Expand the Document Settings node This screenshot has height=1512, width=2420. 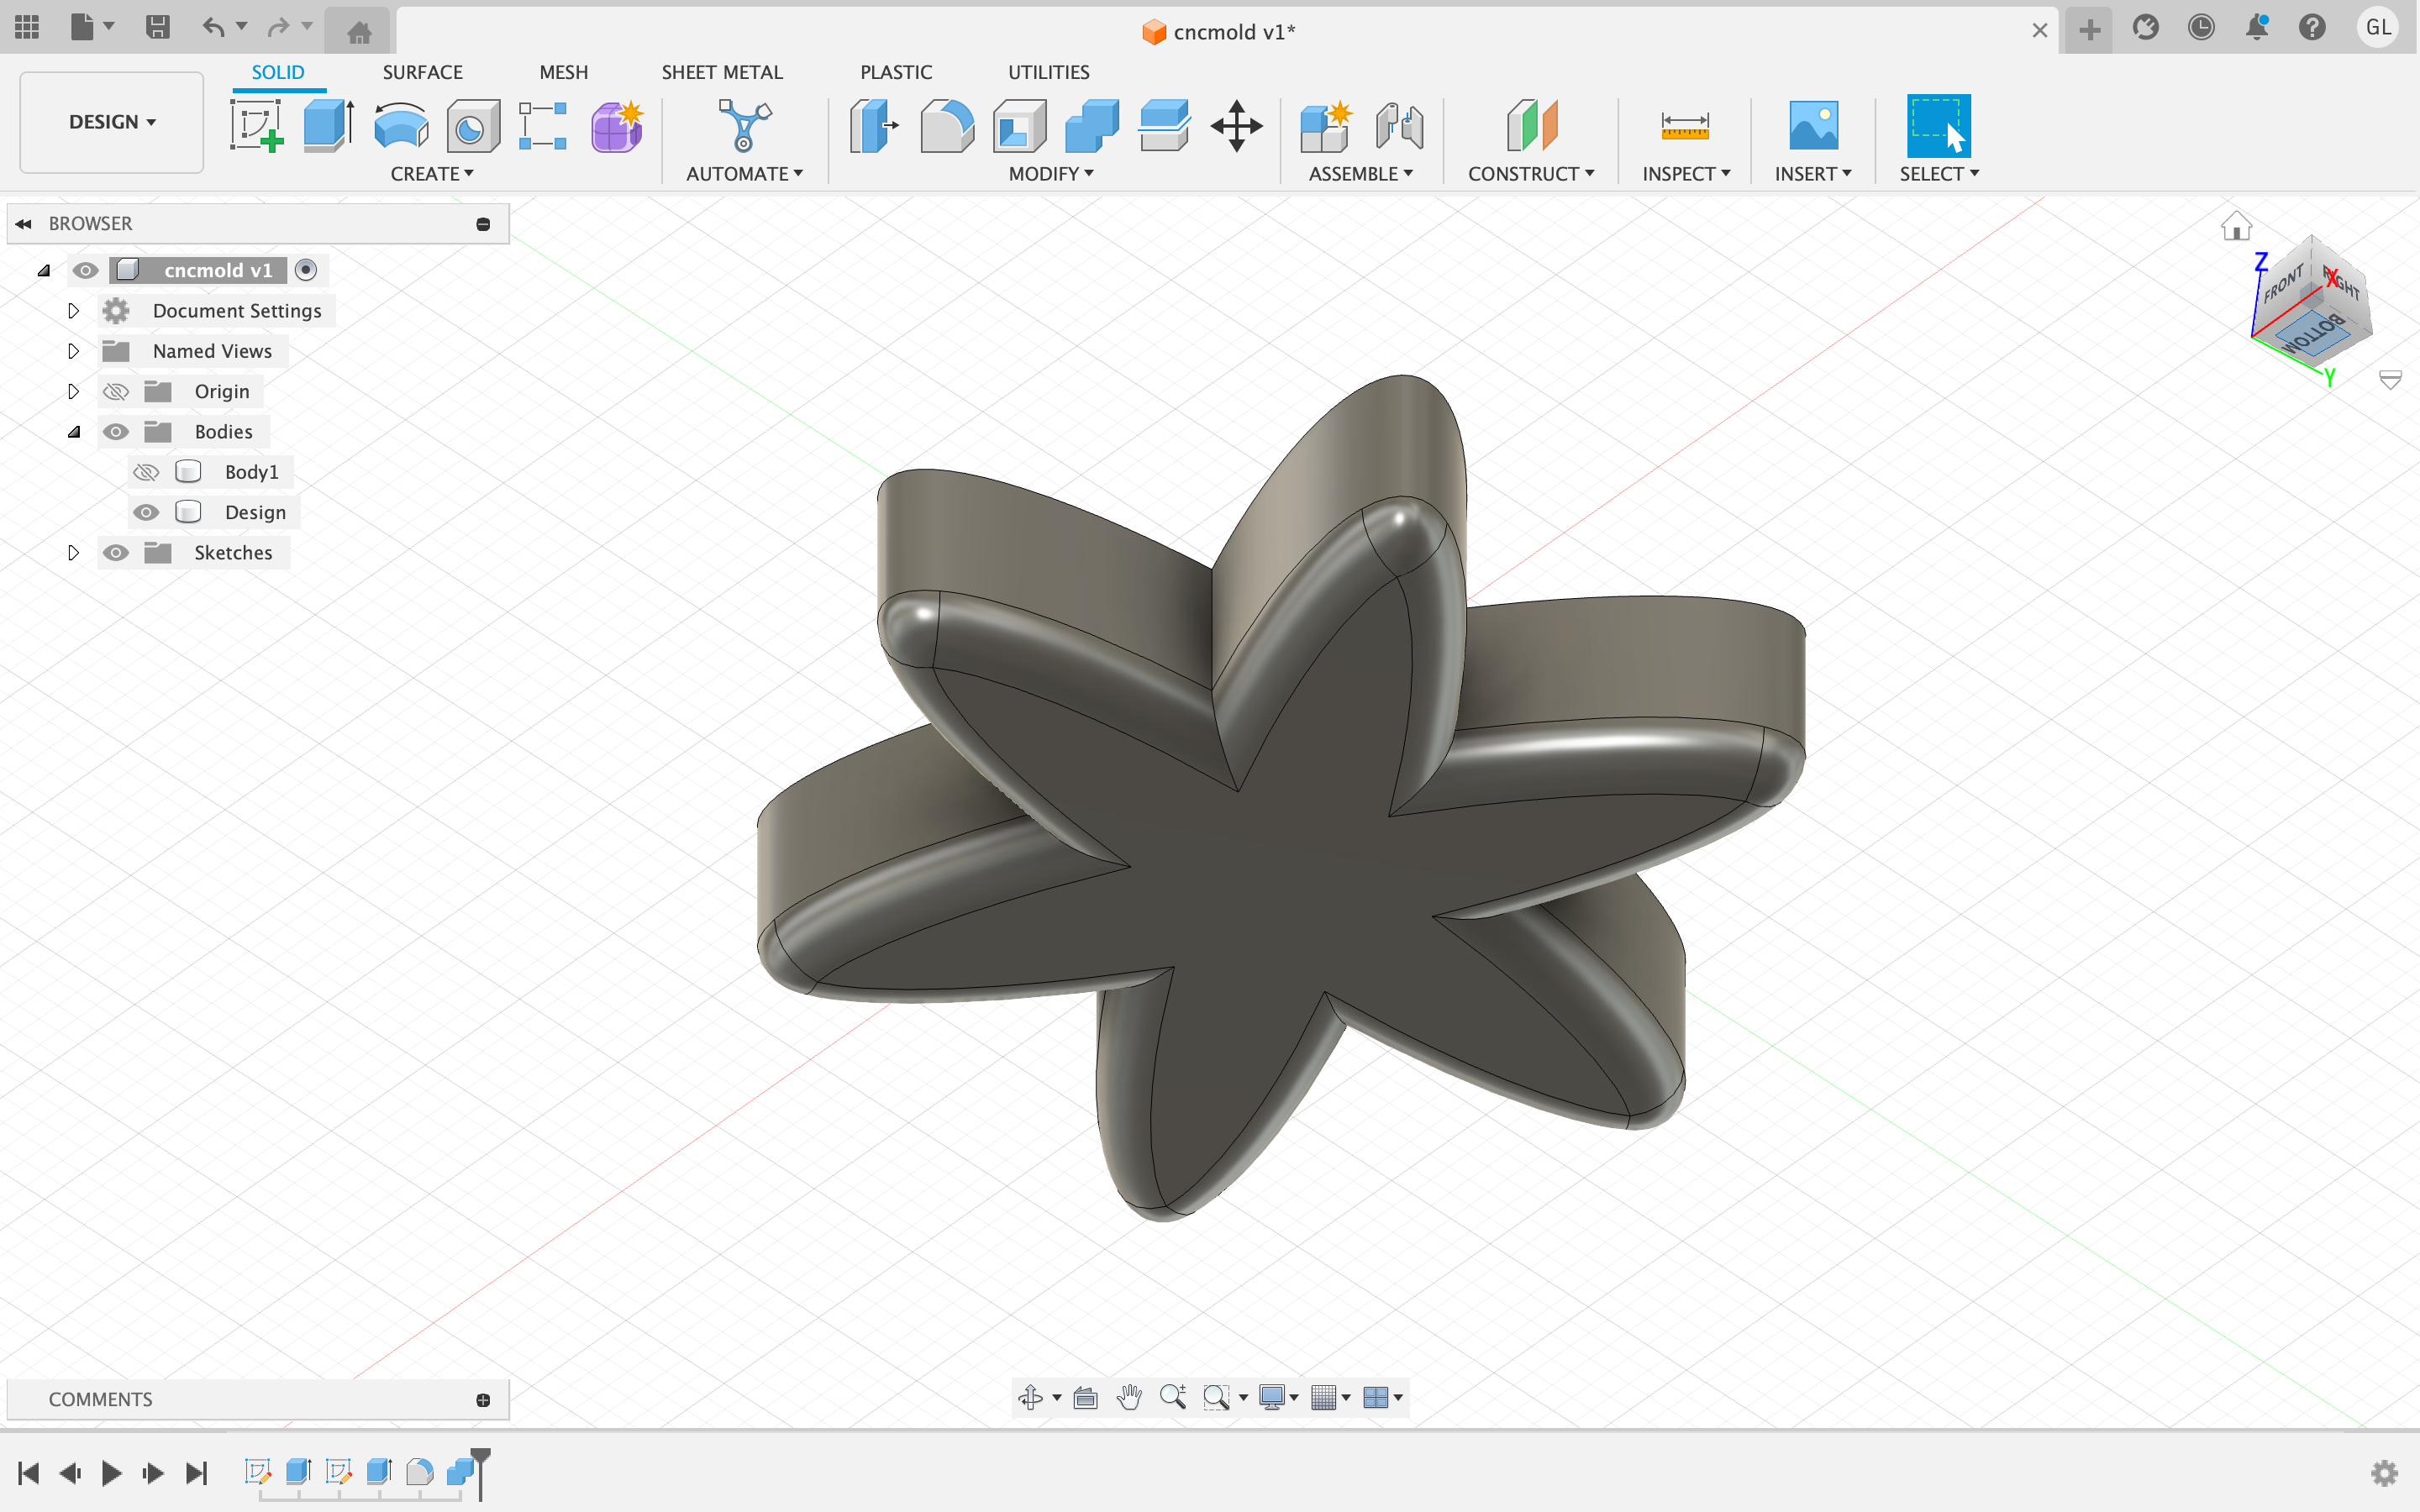point(73,311)
